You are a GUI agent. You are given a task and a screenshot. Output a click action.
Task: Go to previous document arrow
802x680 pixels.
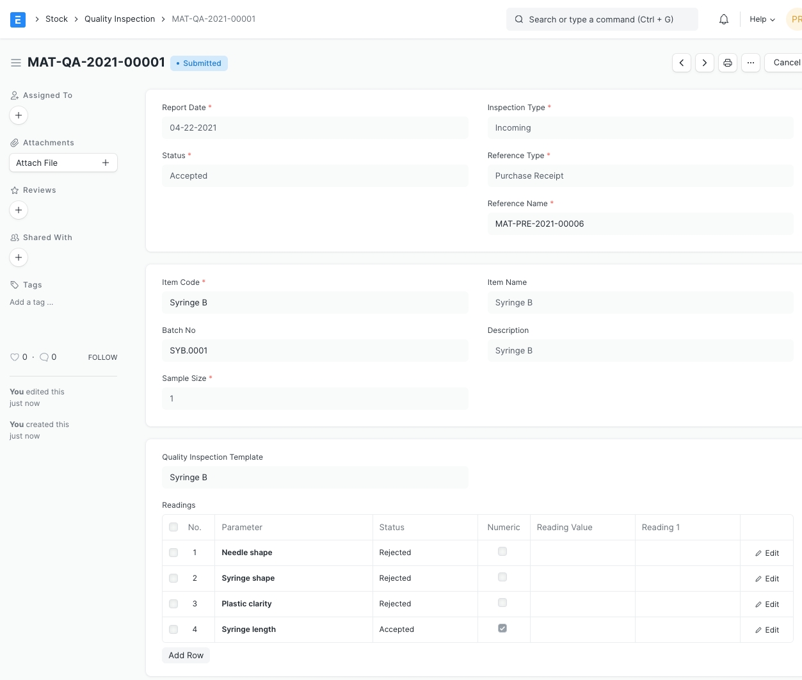[682, 63]
